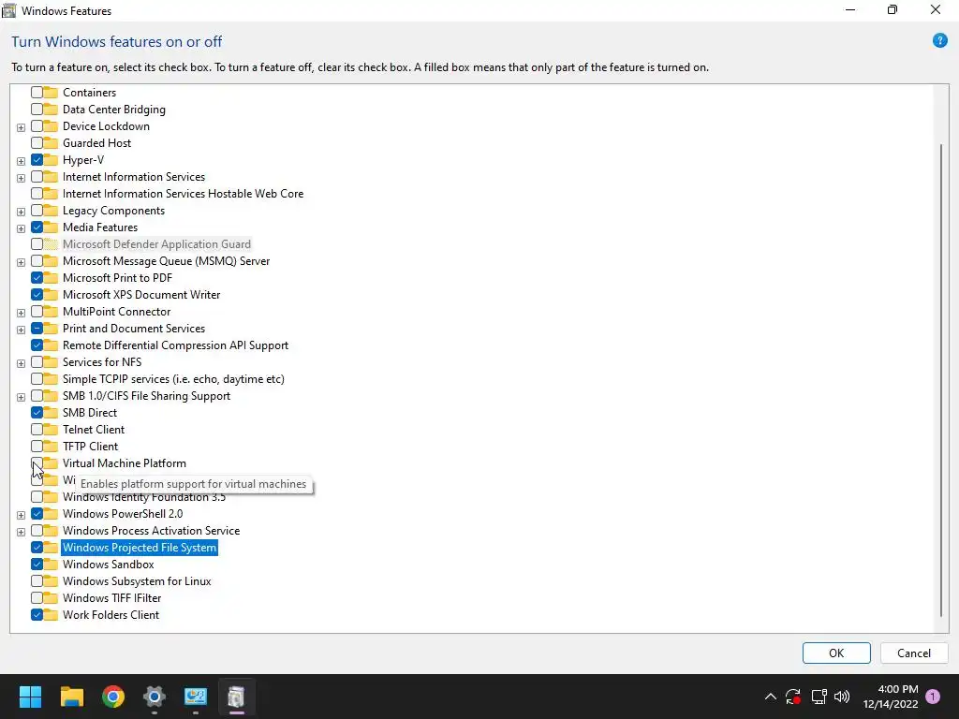Open the network tray icon
Screen dimensions: 959x719
(819, 697)
